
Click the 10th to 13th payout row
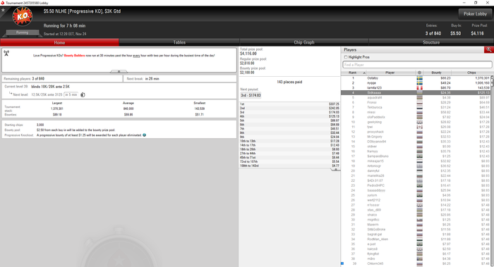tap(289, 141)
